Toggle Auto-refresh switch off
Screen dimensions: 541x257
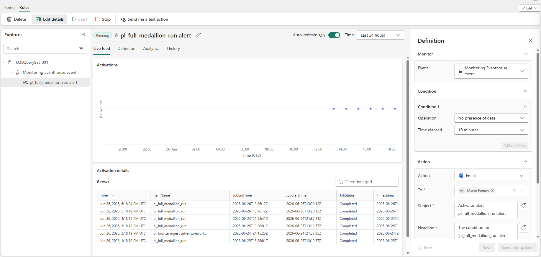click(x=334, y=35)
